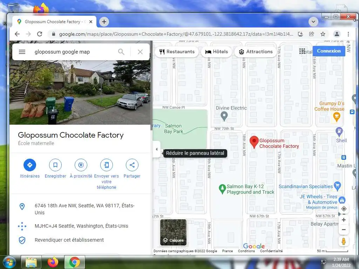
Task: Clear the search with the X icon
Action: click(x=140, y=52)
